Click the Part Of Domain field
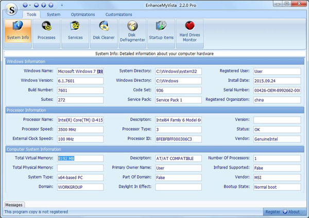309x218 pixels. pos(178,177)
